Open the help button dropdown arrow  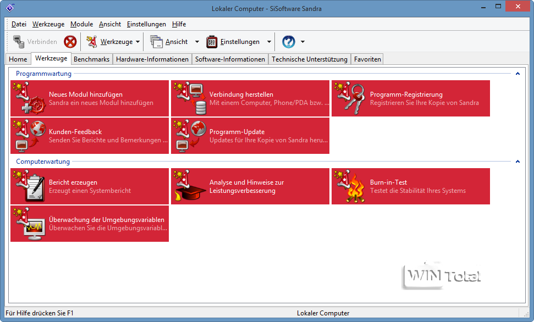[x=302, y=42]
